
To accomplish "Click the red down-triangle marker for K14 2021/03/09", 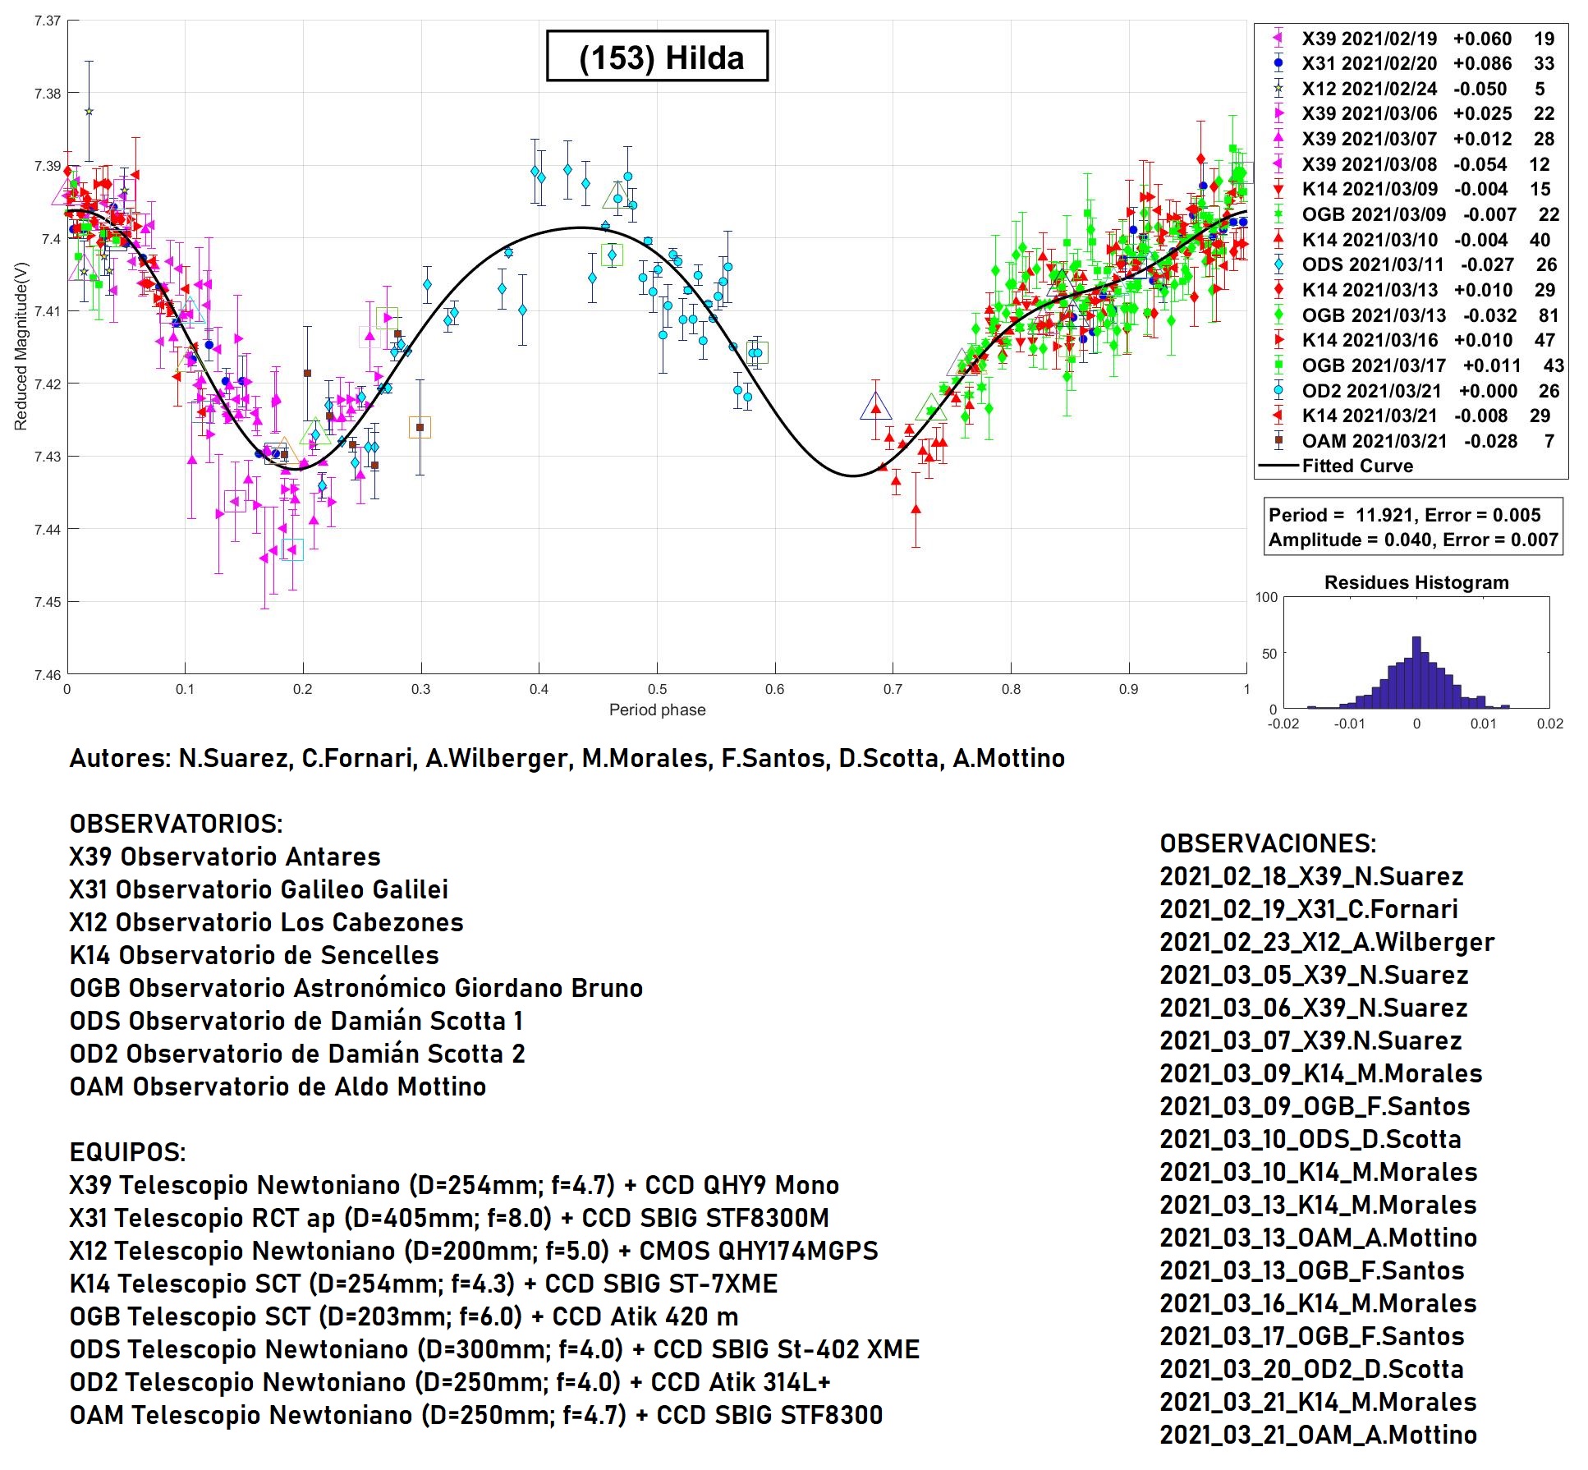I will click(1278, 189).
